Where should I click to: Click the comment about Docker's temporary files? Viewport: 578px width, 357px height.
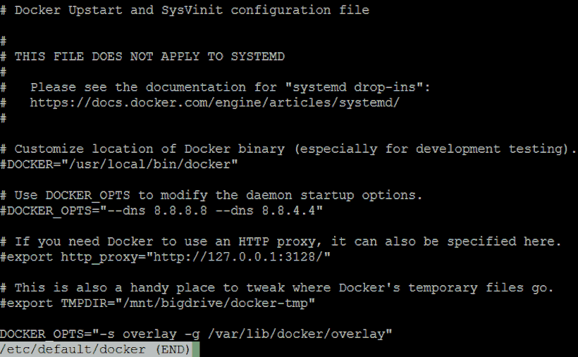tap(284, 288)
